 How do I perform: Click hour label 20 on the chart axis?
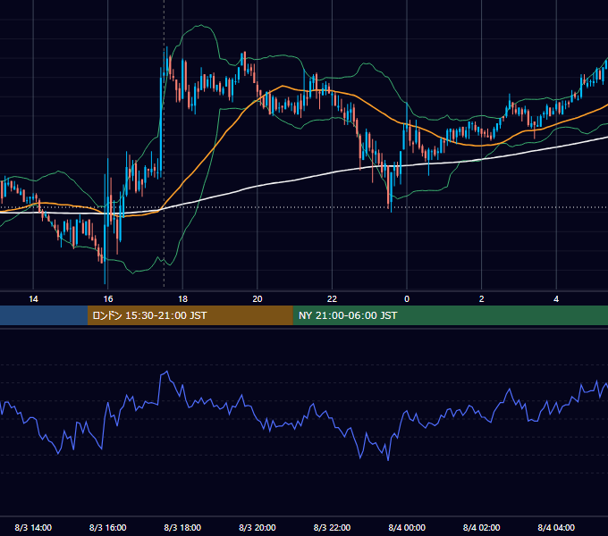pos(258,299)
